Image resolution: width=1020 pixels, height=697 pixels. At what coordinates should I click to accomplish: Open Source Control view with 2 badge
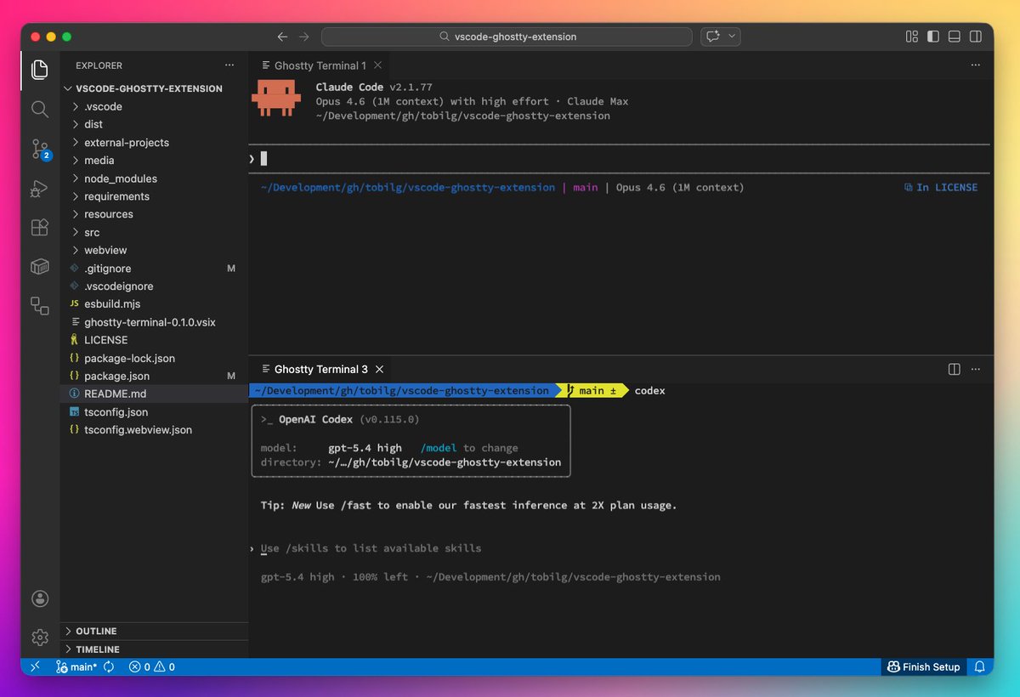coord(40,149)
